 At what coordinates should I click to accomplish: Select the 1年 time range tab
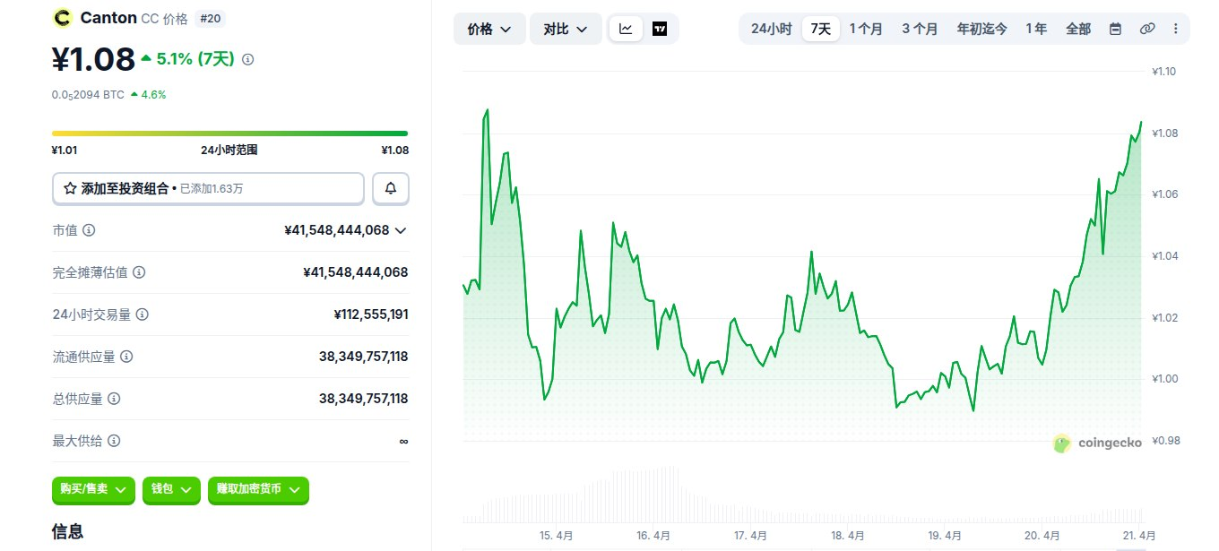point(1036,29)
